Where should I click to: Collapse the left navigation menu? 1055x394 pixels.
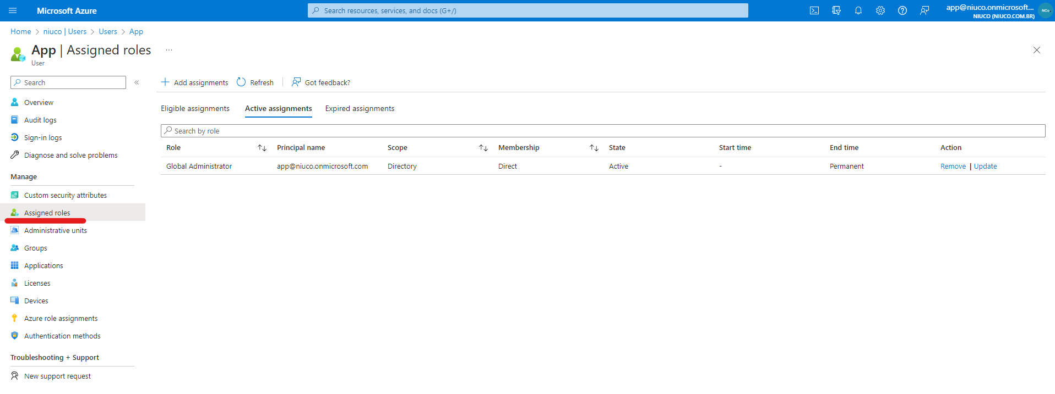tap(137, 82)
